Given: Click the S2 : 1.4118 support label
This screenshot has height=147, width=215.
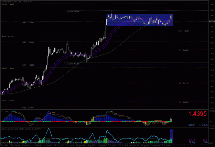Looking at the screenshot, I should (x=184, y=83).
